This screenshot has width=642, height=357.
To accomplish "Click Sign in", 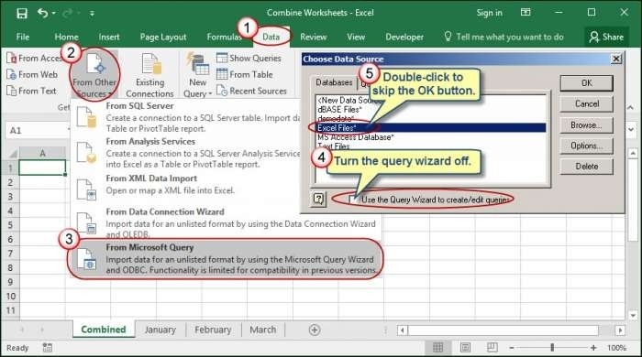I will (x=489, y=13).
